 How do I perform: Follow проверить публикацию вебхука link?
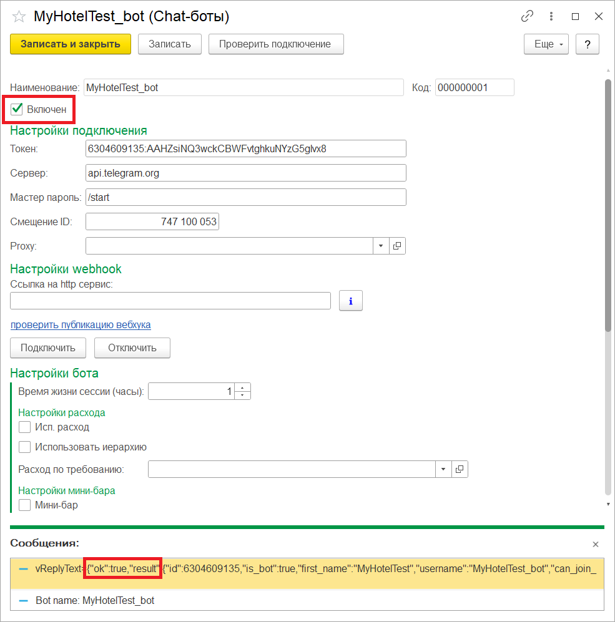tap(81, 325)
